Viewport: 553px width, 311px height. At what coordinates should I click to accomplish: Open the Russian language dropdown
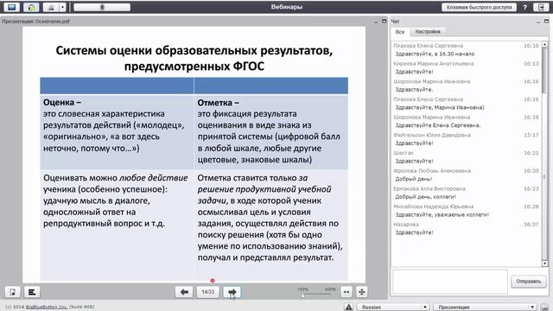393,308
